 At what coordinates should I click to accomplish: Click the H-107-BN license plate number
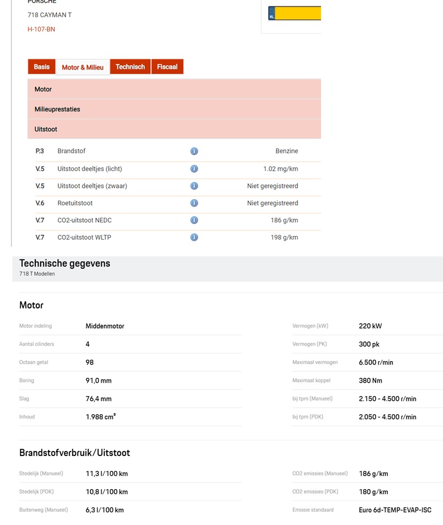[41, 29]
